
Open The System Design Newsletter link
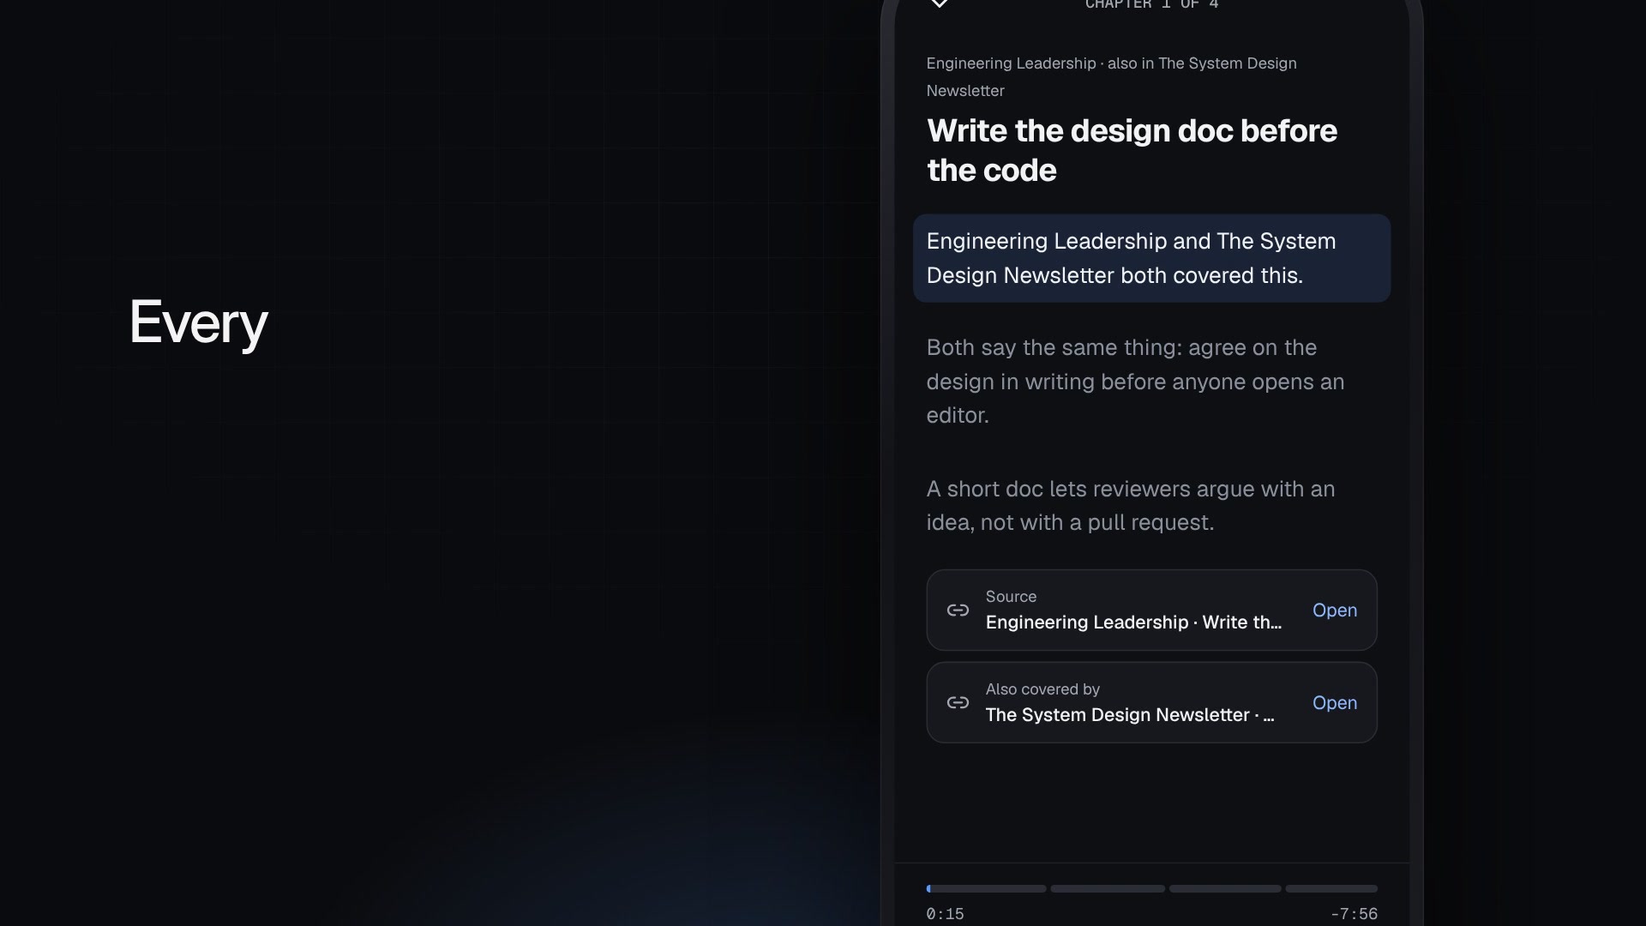click(1334, 702)
